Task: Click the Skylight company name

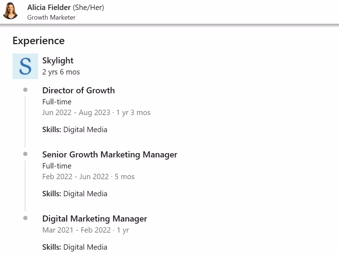Action: click(58, 61)
